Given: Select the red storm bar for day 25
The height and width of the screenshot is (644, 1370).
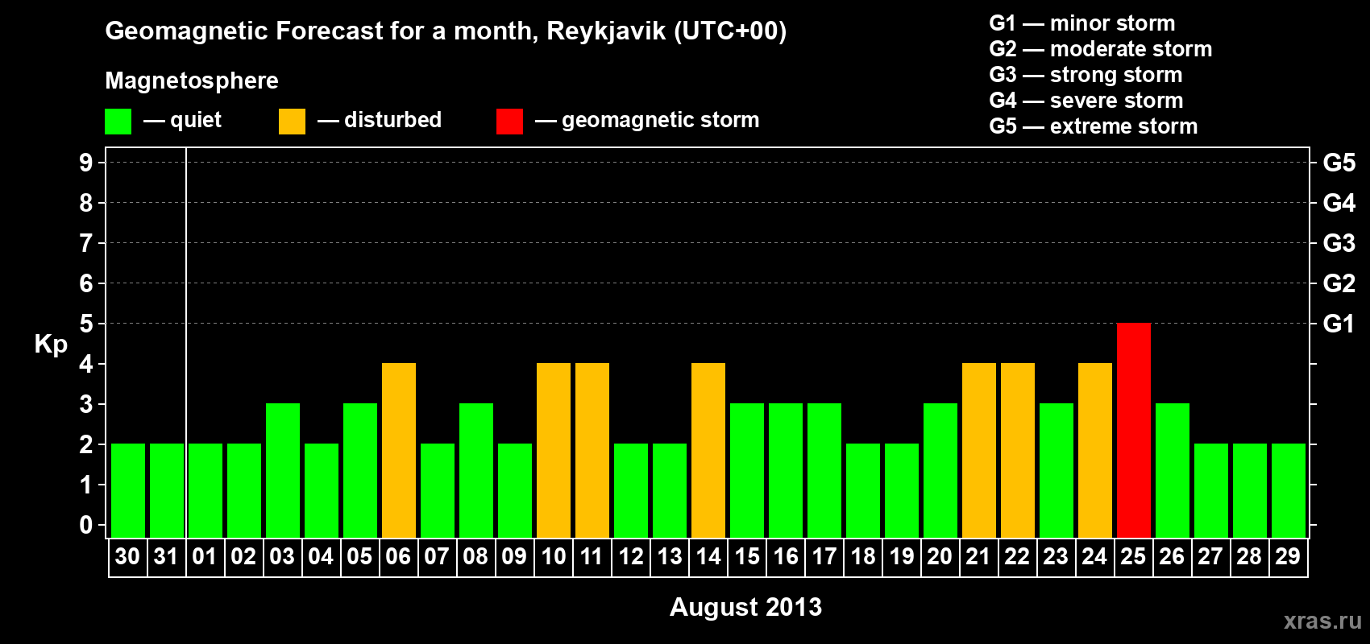Looking at the screenshot, I should click(1134, 430).
